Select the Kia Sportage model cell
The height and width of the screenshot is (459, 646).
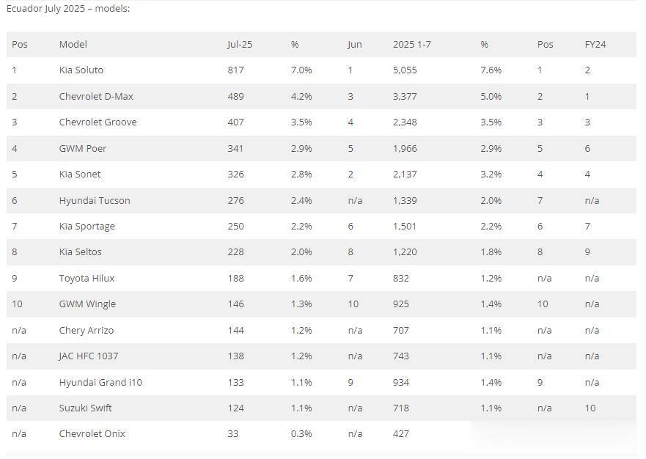click(x=87, y=226)
